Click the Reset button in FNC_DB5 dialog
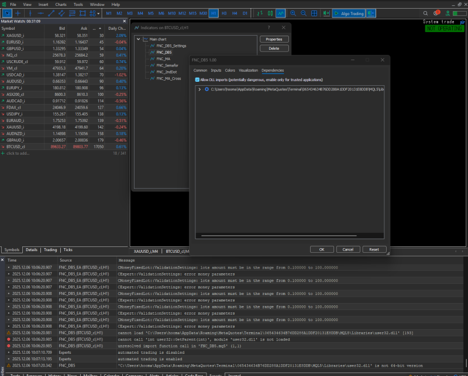468x376 pixels. point(374,249)
